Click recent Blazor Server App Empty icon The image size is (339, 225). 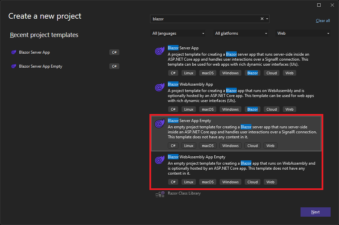point(14,66)
